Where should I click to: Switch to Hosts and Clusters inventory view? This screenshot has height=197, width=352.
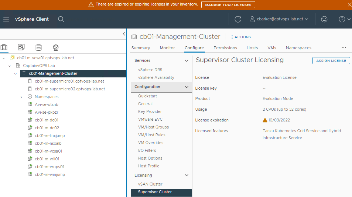[x=4, y=47]
